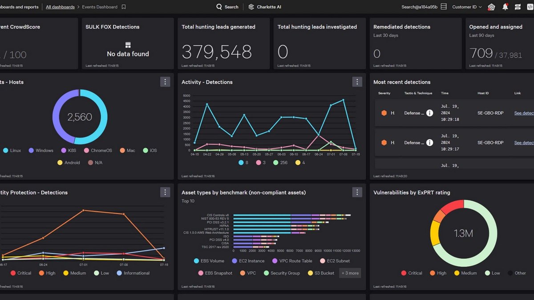Open the Asset types by benchmark options menu
The width and height of the screenshot is (534, 300).
(357, 192)
